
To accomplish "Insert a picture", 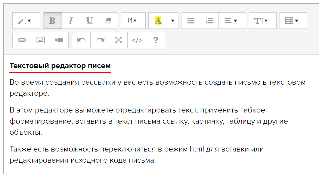I will tap(40, 40).
